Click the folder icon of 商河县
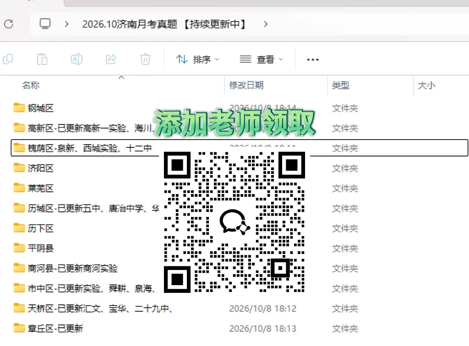Screen dimensions: 469x346 pyautogui.click(x=19, y=268)
